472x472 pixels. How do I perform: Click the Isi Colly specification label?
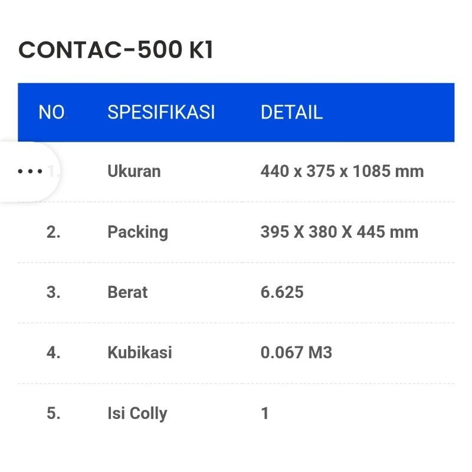[x=137, y=413]
